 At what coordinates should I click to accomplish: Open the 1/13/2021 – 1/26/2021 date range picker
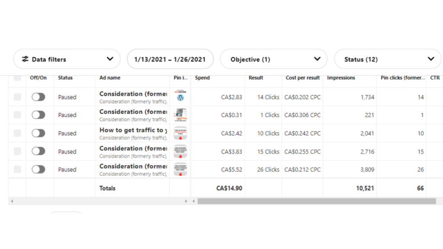(170, 59)
